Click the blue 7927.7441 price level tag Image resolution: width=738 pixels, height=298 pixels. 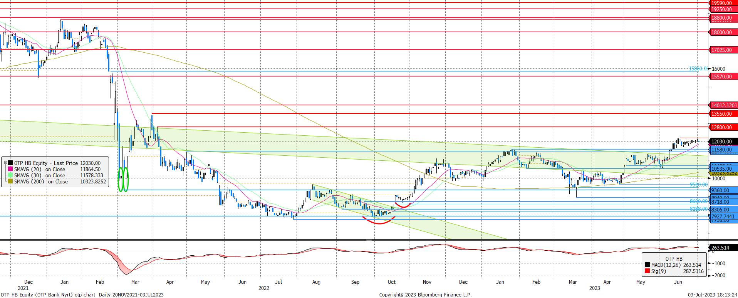point(723,216)
